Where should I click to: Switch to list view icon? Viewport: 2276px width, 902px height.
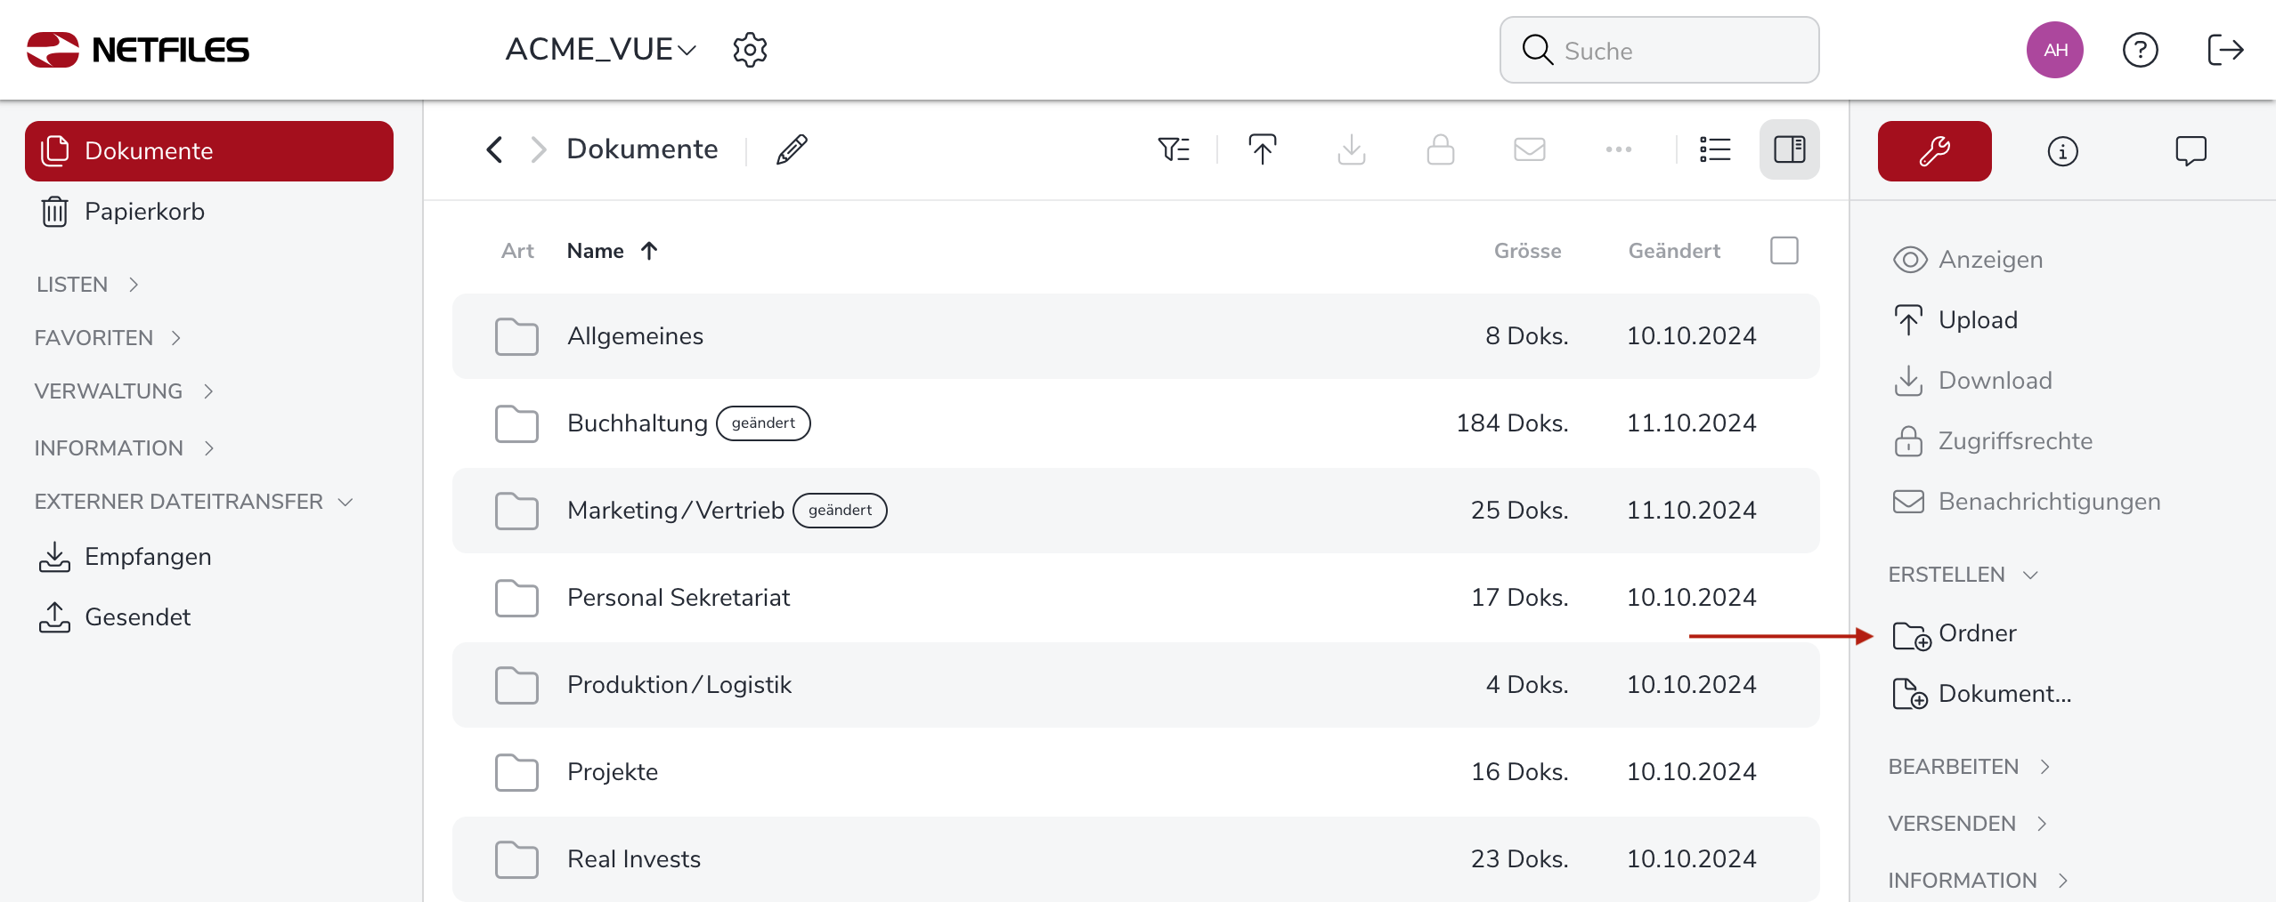(1714, 149)
